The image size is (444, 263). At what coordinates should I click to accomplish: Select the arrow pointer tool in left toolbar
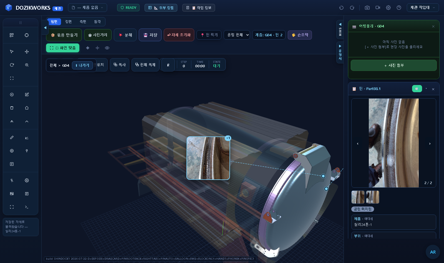pyautogui.click(x=12, y=52)
